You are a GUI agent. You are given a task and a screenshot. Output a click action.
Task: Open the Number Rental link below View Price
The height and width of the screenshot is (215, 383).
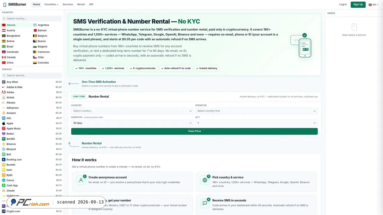[92, 143]
